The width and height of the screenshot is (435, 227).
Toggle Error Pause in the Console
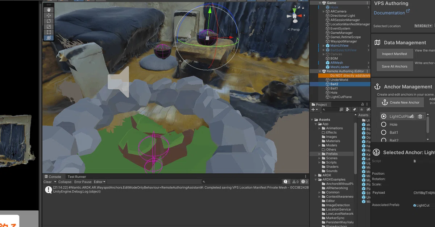coord(83,182)
